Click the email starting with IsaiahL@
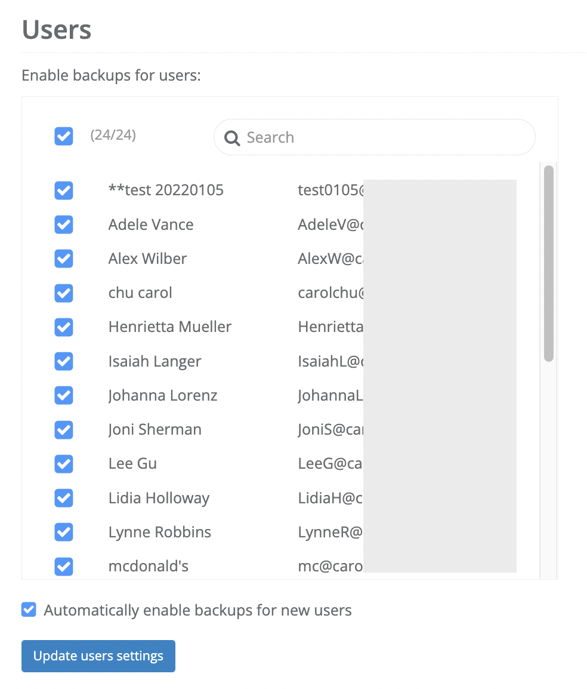587x689 pixels. point(330,361)
